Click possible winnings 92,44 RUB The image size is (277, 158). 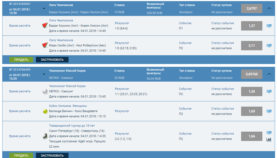coord(154,79)
